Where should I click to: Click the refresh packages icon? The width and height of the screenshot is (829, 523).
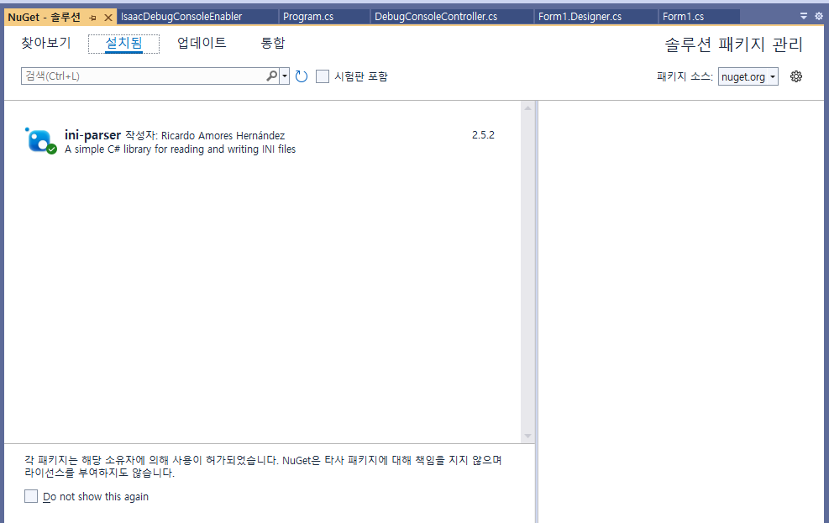pos(302,76)
